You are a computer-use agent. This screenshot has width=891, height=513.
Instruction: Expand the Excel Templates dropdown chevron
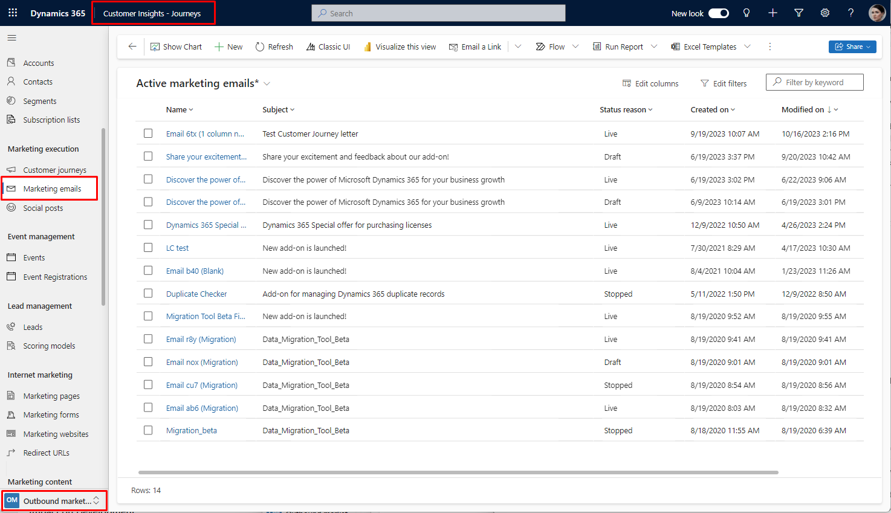[x=748, y=47]
